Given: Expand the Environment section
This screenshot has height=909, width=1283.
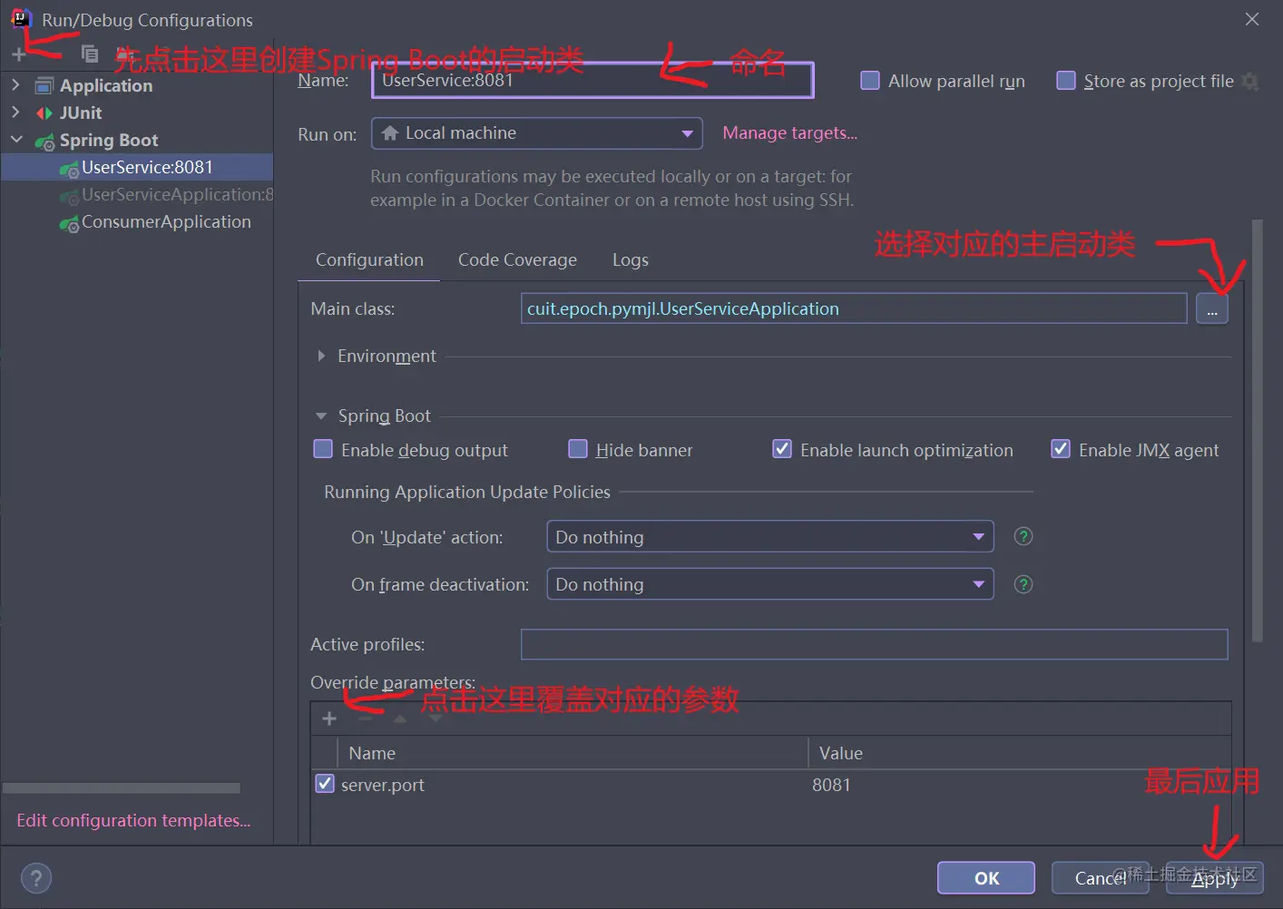Looking at the screenshot, I should coord(321,356).
